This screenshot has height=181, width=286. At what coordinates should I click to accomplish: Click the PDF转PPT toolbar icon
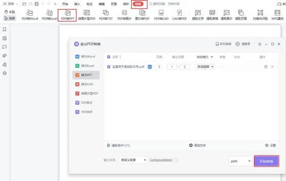tap(67, 15)
